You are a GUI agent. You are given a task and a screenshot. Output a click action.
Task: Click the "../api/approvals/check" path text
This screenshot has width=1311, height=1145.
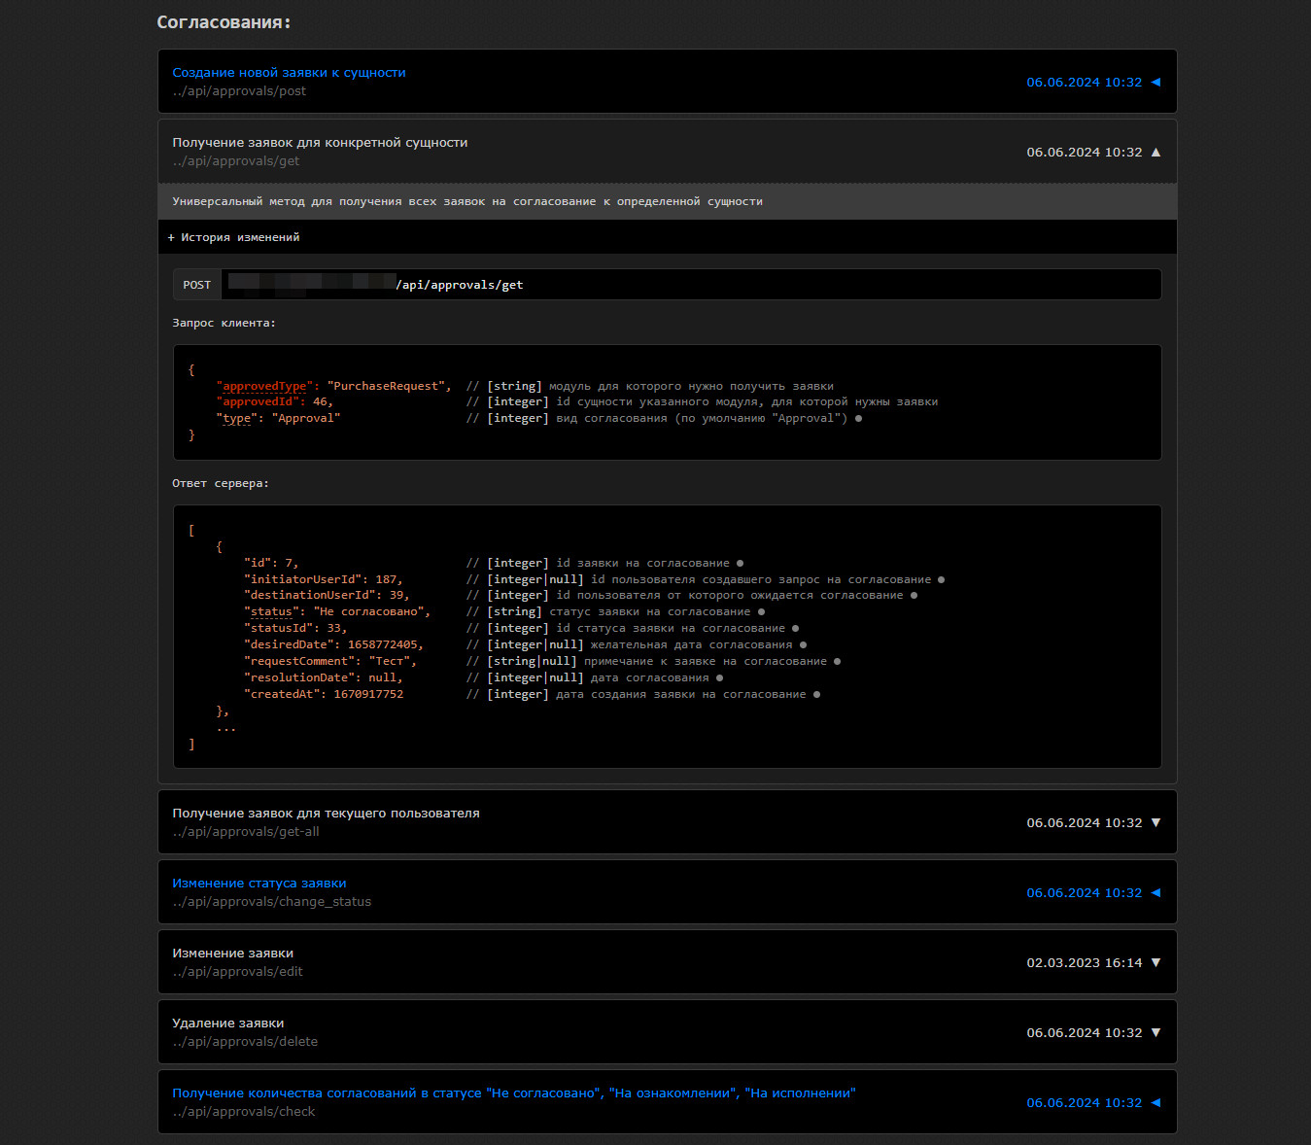(244, 1112)
